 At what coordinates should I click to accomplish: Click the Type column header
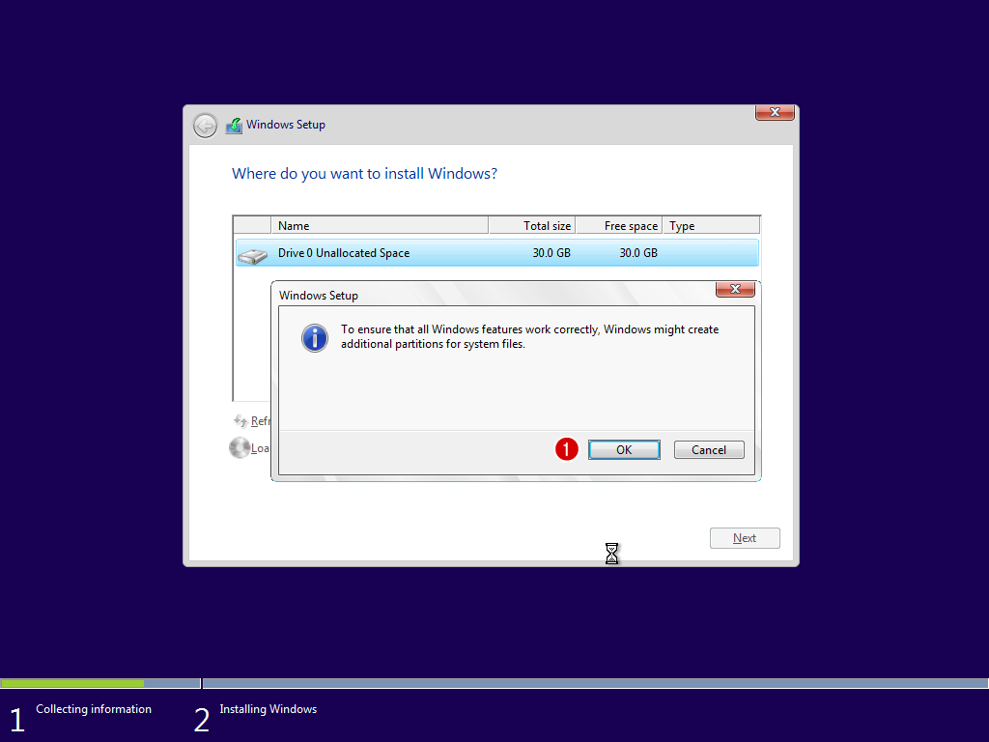(711, 226)
